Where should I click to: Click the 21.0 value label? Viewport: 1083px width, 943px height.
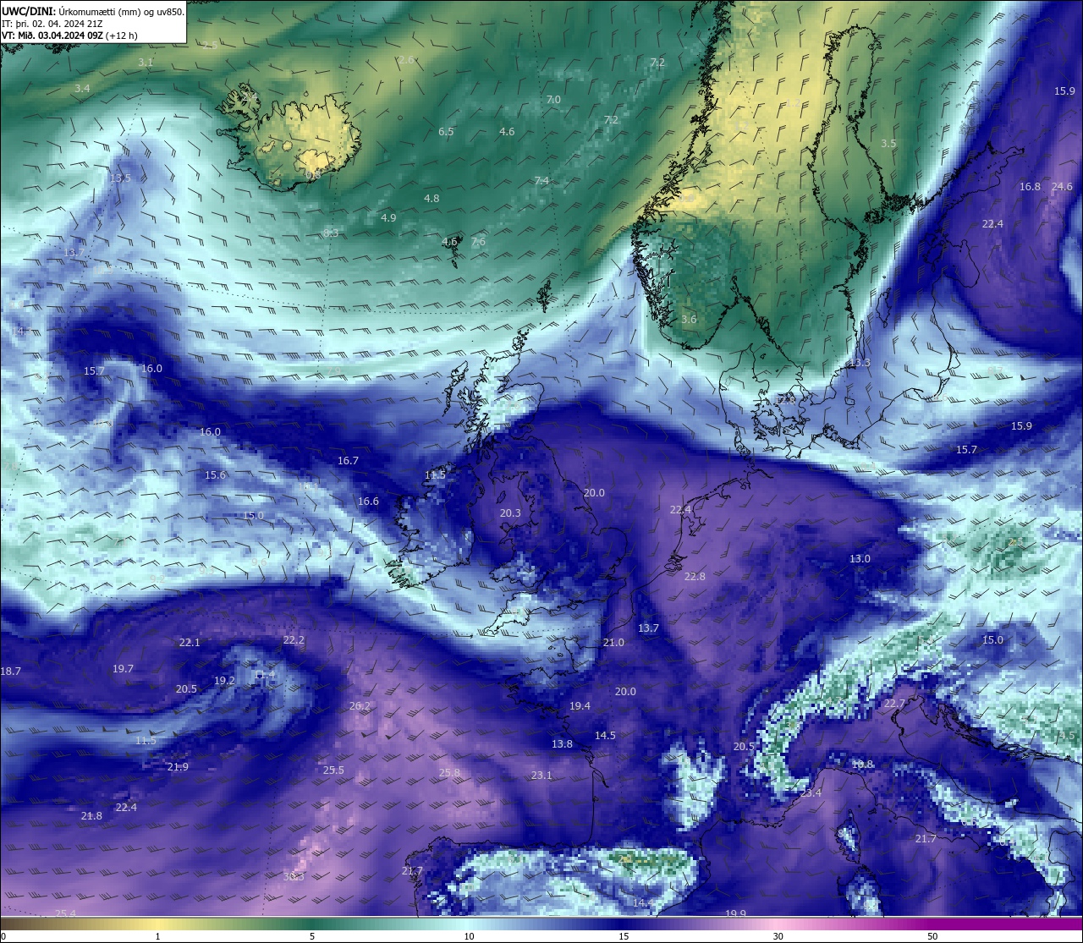click(613, 643)
